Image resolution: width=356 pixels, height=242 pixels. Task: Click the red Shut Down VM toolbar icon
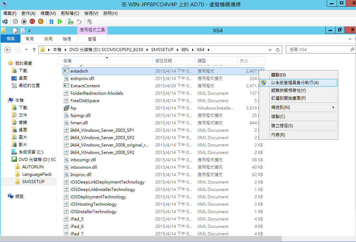click(x=32, y=21)
